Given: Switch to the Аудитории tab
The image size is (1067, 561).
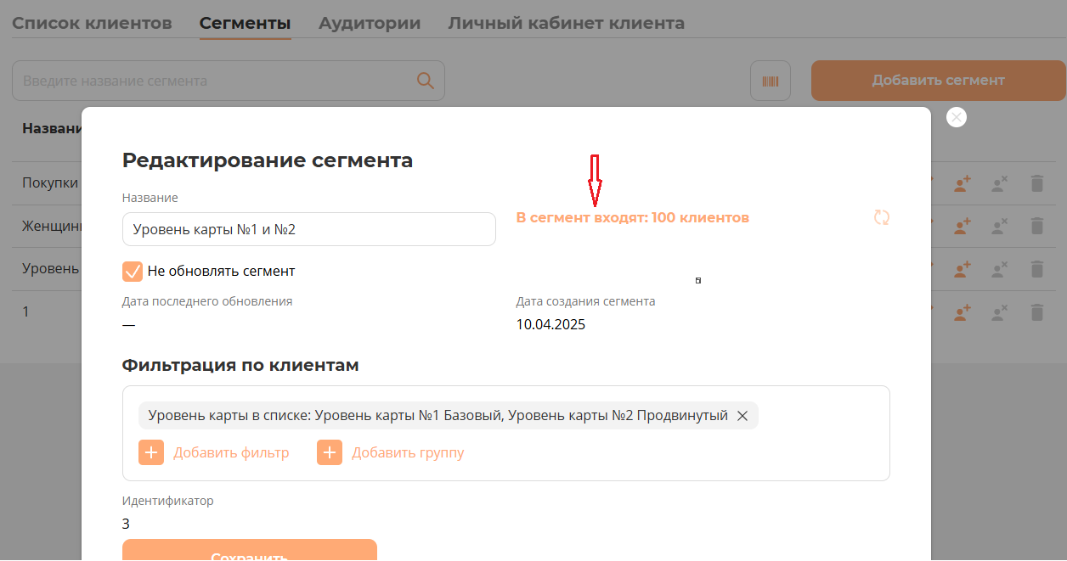Looking at the screenshot, I should [x=370, y=23].
